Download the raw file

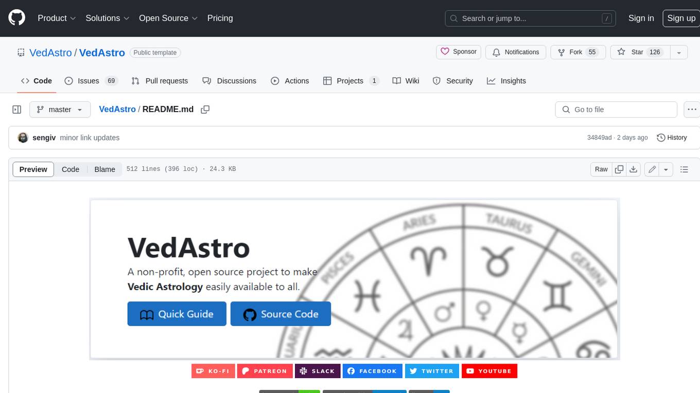coord(634,169)
